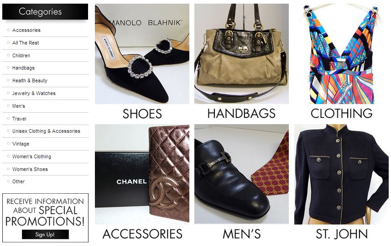Screen dimensions: 391x246
Task: Open the Men's loafer image tile
Action: tap(241, 182)
